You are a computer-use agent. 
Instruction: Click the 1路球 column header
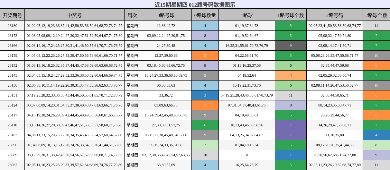click(x=247, y=15)
